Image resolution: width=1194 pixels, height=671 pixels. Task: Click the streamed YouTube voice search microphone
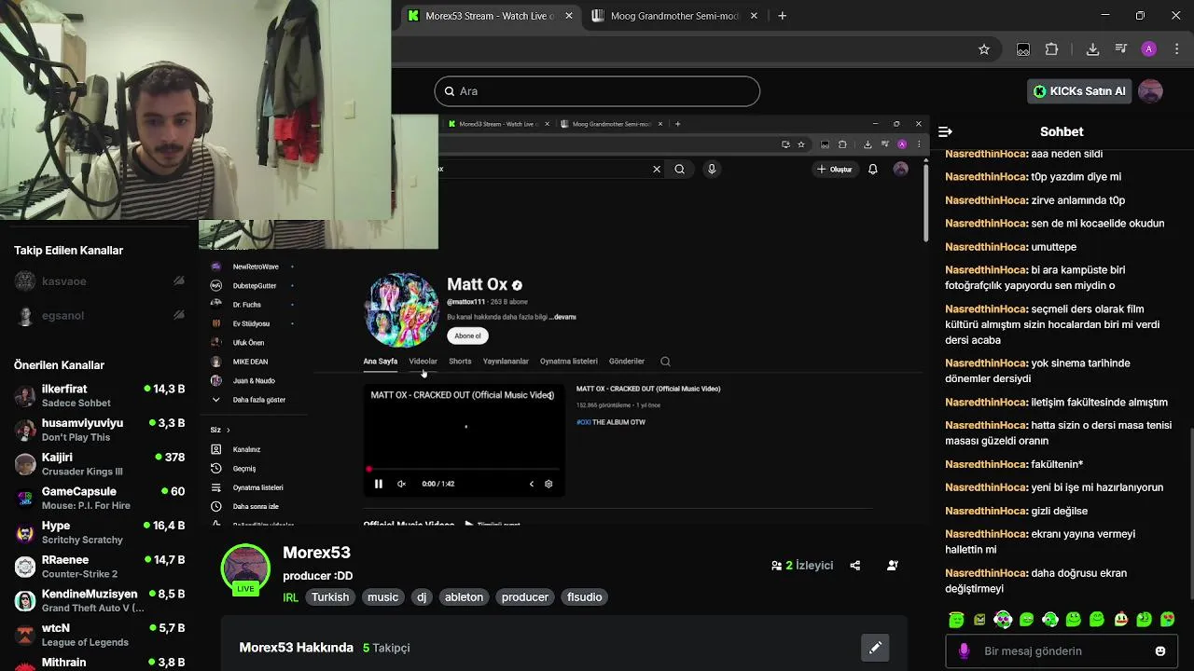point(711,169)
